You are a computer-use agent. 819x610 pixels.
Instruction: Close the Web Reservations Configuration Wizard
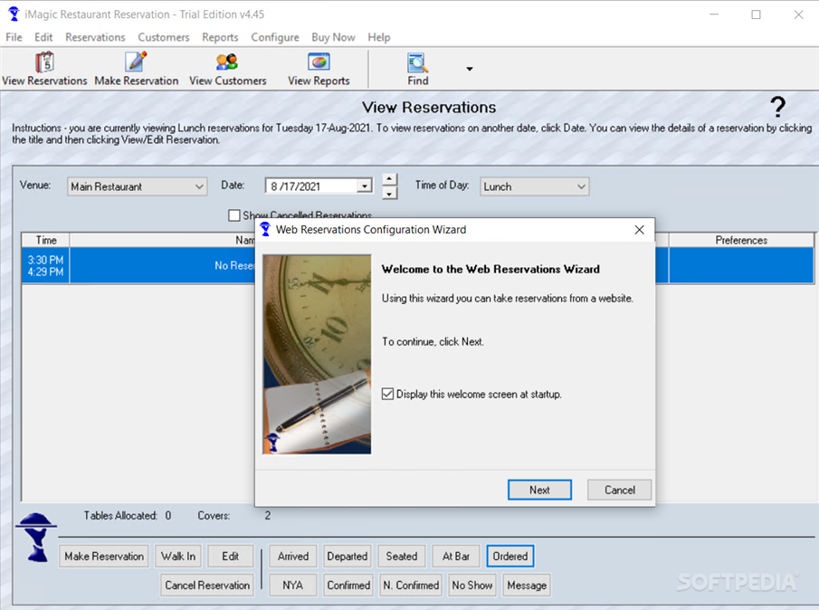639,230
